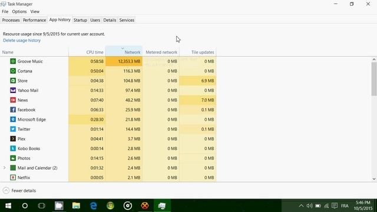Click the Mail and Calendar app icon
This screenshot has height=212, width=377.
pos(13,168)
